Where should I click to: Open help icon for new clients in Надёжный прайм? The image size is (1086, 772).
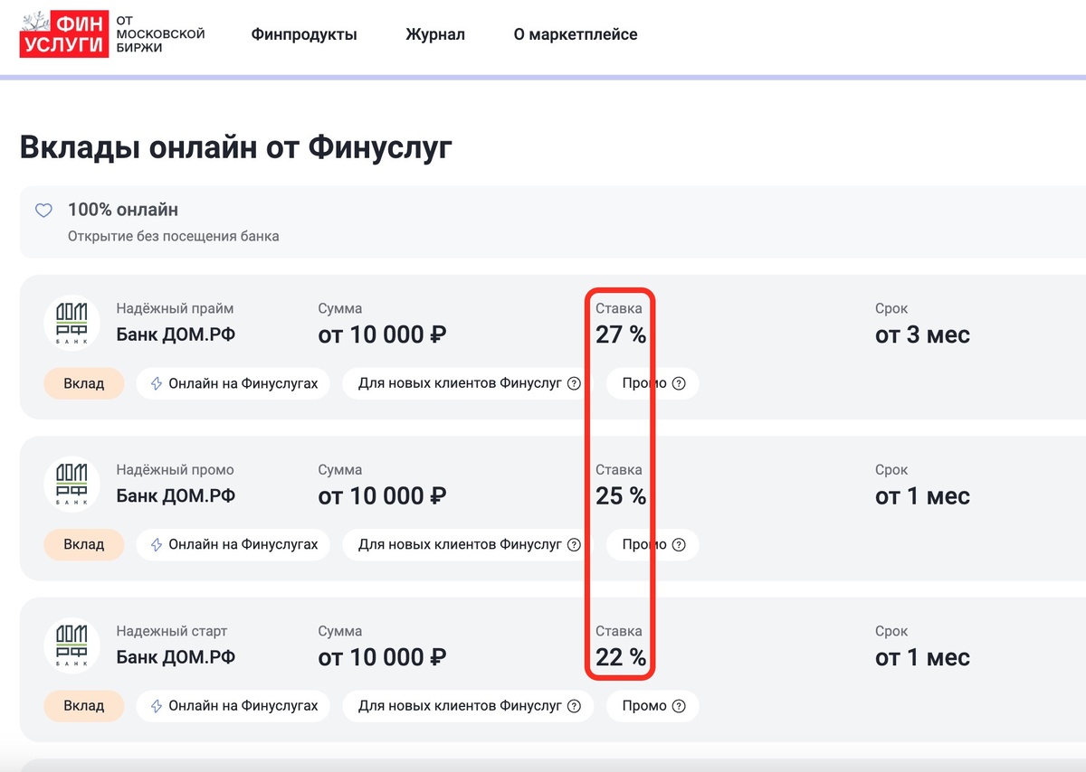574,383
